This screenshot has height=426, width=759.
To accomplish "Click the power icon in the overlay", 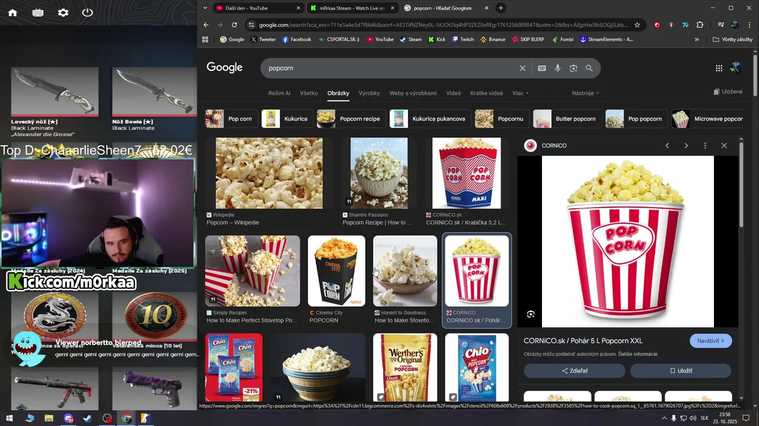I will (88, 12).
